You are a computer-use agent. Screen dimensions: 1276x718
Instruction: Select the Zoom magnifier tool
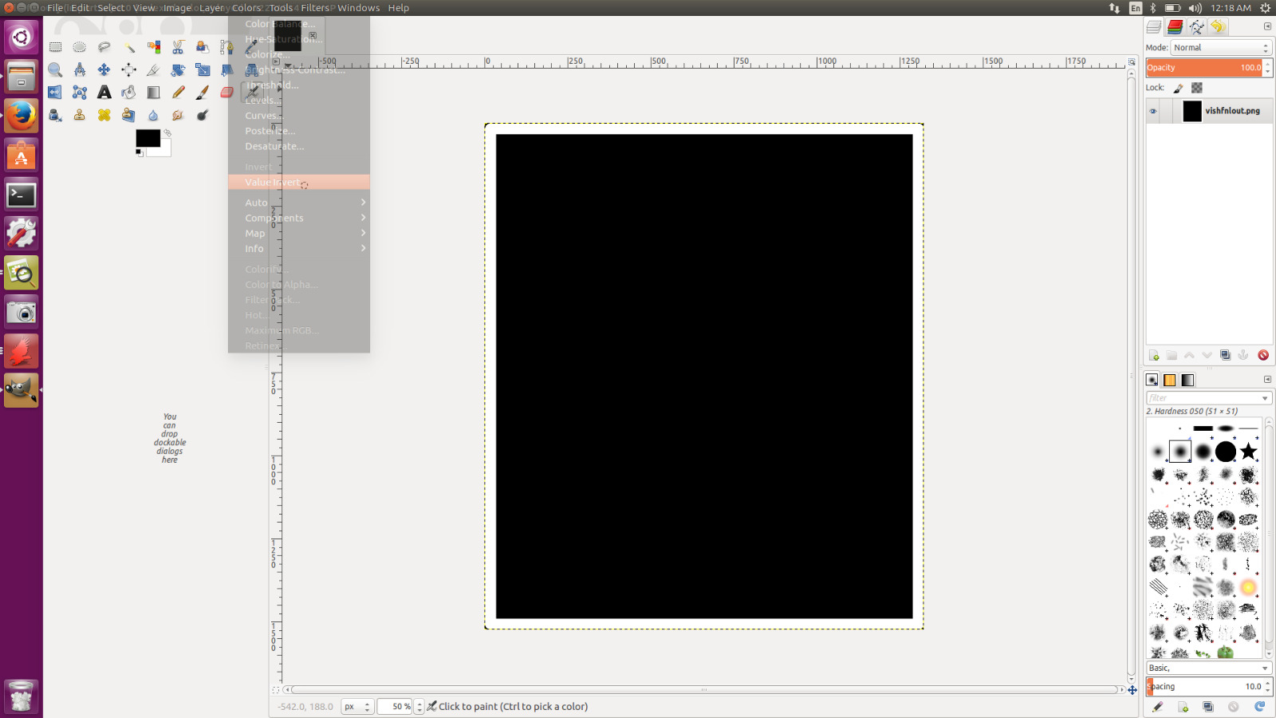pos(55,70)
